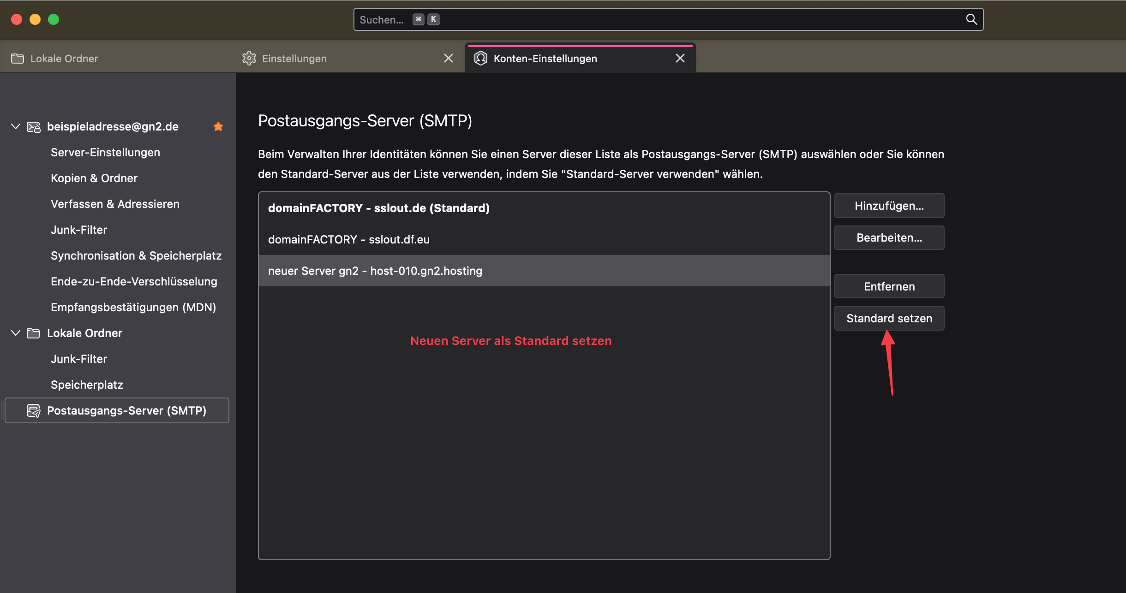
Task: Click the magnifier icon in search bar
Action: pos(971,19)
